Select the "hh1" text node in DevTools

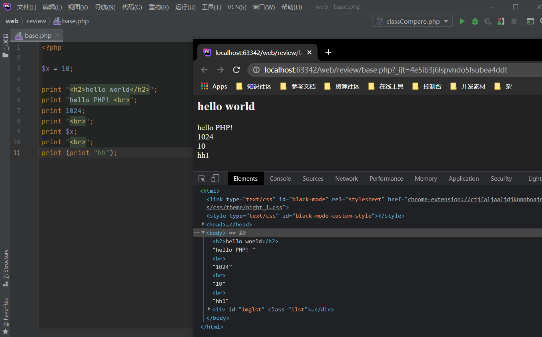[x=221, y=301]
